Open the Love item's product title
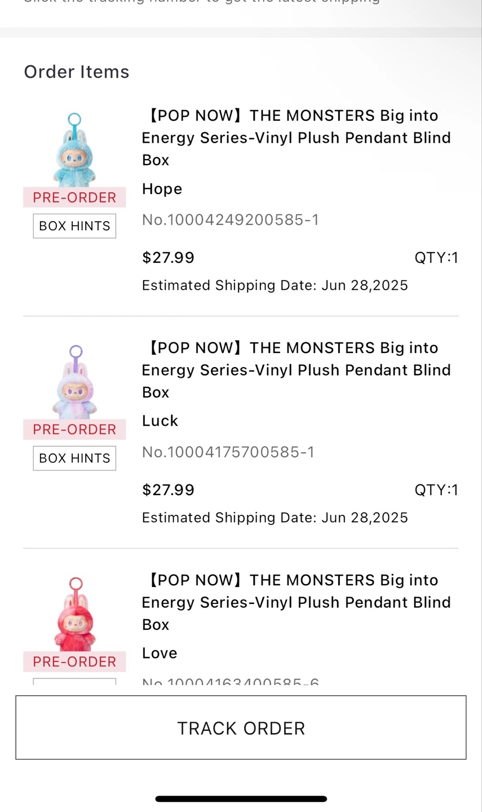The image size is (482, 812). pyautogui.click(x=296, y=602)
